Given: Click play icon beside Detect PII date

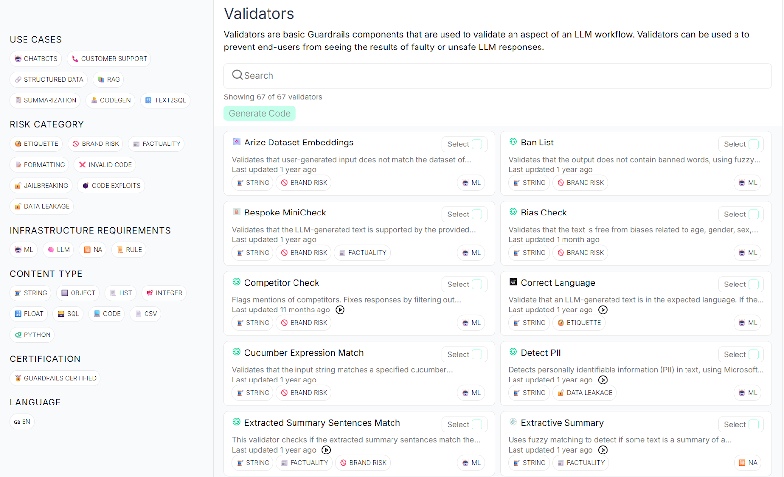Looking at the screenshot, I should (x=603, y=380).
